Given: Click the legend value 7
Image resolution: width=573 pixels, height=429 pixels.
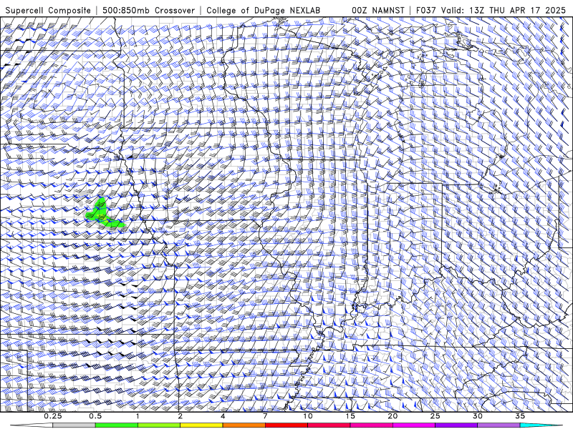Looking at the screenshot, I should 265,416.
